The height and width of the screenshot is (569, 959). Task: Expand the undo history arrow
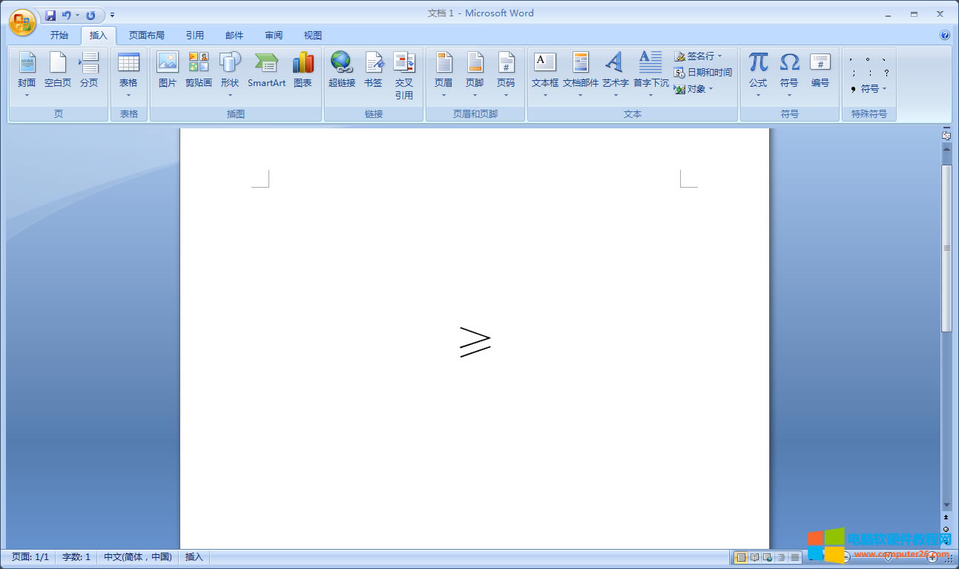click(x=77, y=15)
